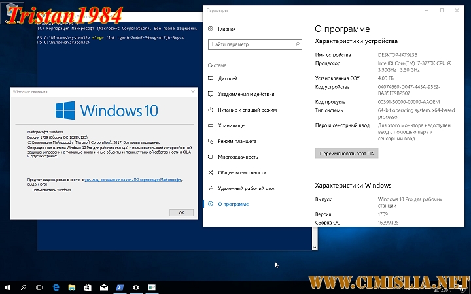471x294 pixels.
Task: Open the Microsoft license agreement link
Action: 124,179
